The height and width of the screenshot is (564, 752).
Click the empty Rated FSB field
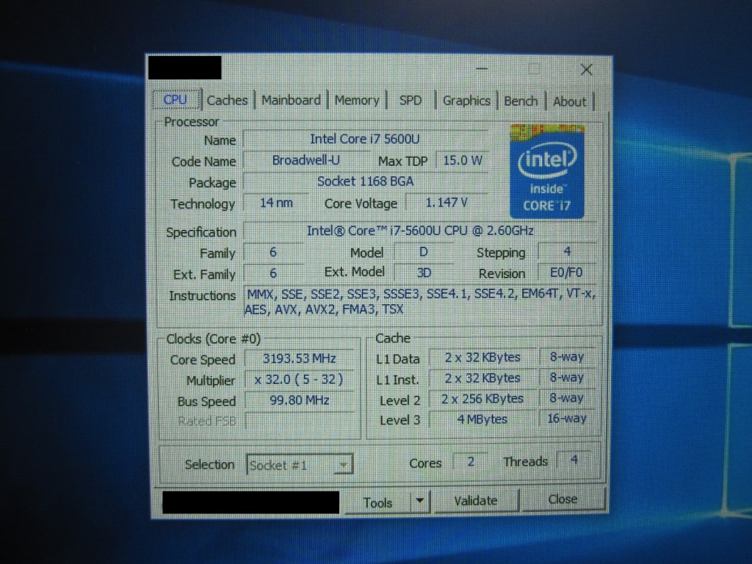[x=300, y=421]
